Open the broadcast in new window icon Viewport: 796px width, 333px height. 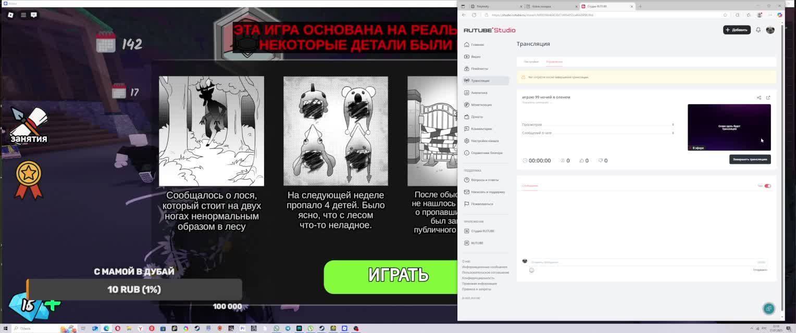pyautogui.click(x=768, y=97)
